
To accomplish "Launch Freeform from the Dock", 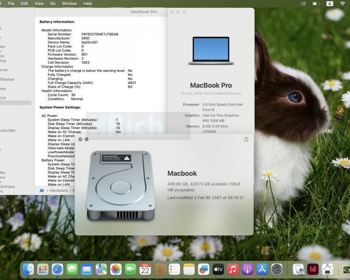I will [203, 269].
